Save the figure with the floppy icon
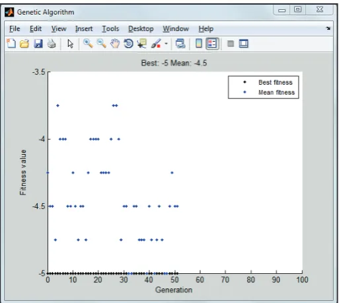 pyautogui.click(x=38, y=44)
